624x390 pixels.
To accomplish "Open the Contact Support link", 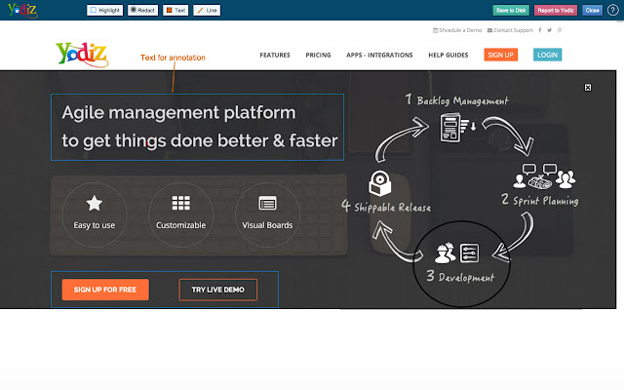I will point(510,30).
